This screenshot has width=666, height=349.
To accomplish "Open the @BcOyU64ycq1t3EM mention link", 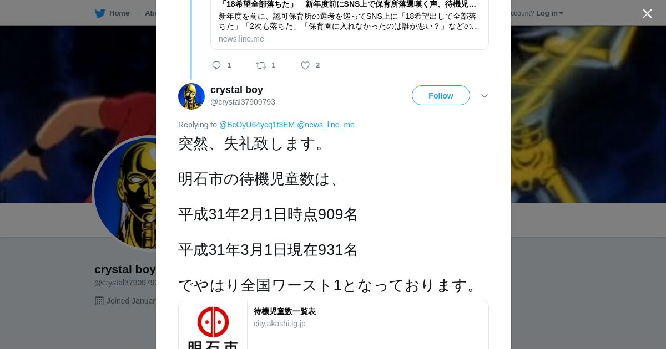I will (257, 125).
